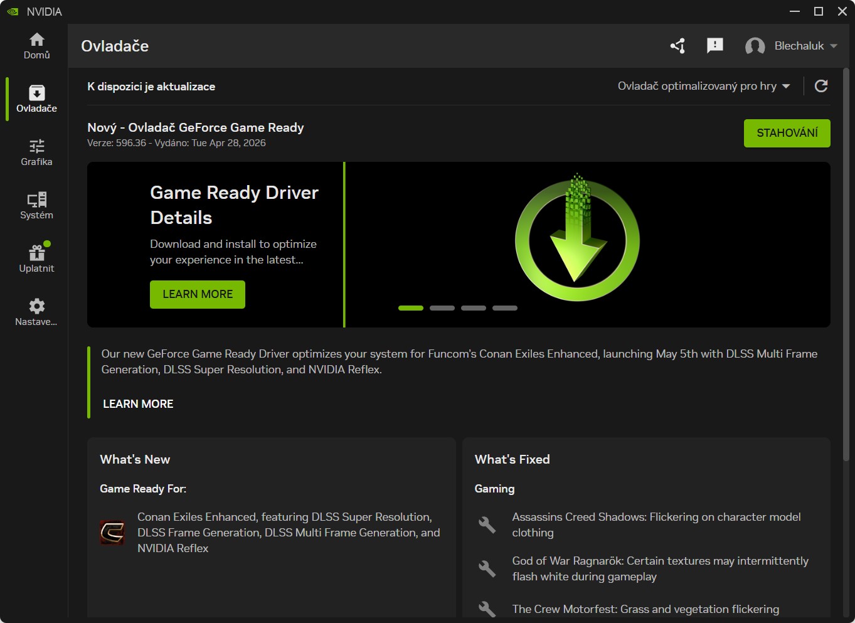Refresh driver updates with reload icon

coord(821,86)
